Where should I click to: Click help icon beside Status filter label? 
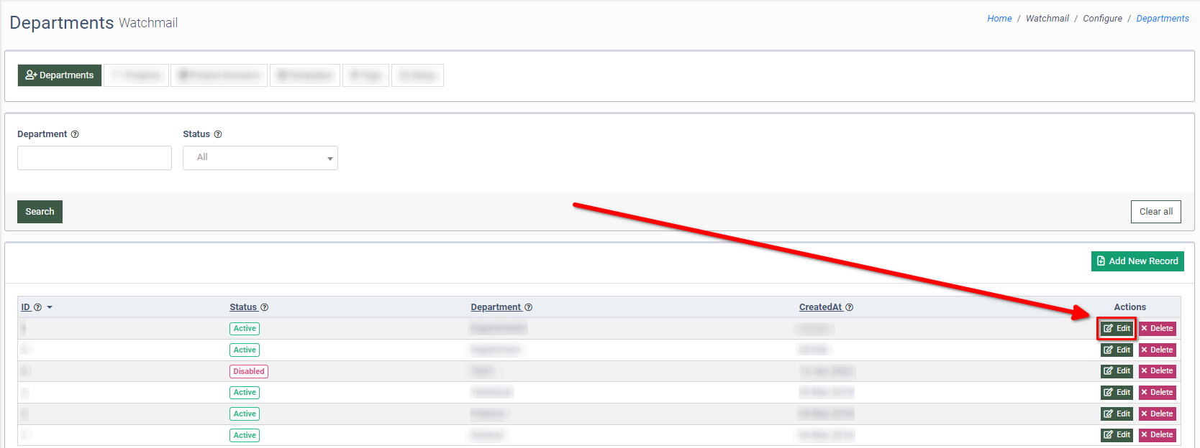218,134
